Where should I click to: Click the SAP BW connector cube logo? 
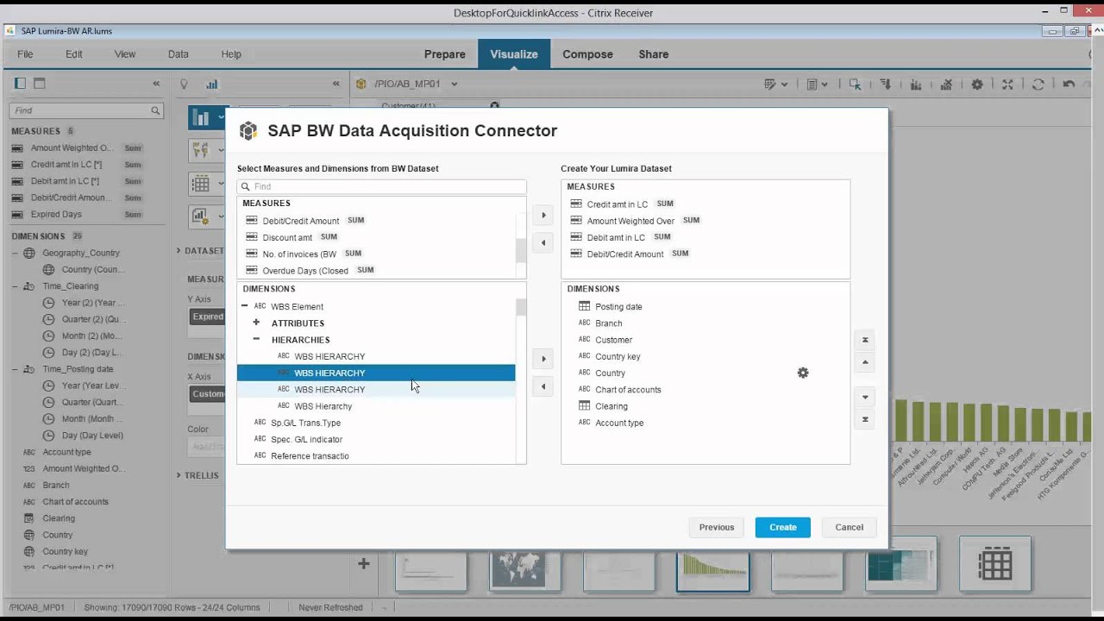pyautogui.click(x=248, y=131)
